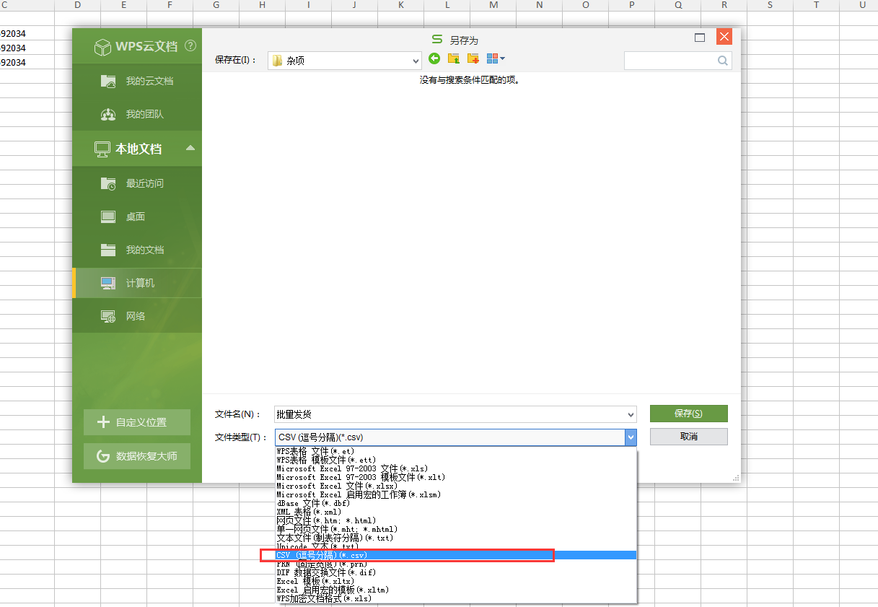The height and width of the screenshot is (607, 878).
Task: Create a new folder icon
Action: point(473,58)
